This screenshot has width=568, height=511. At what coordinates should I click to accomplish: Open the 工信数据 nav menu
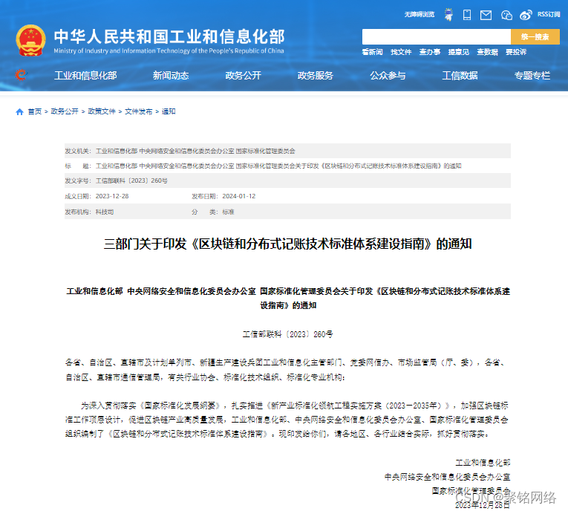(x=460, y=75)
